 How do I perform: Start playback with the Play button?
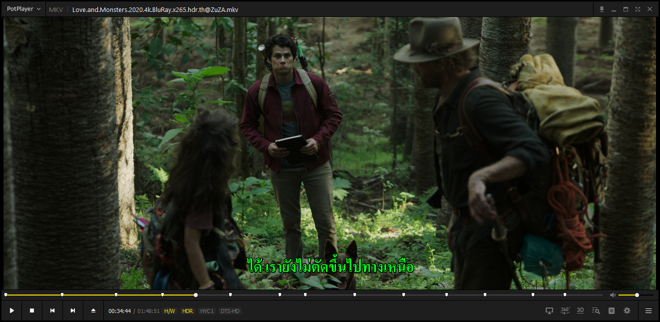pos(11,311)
